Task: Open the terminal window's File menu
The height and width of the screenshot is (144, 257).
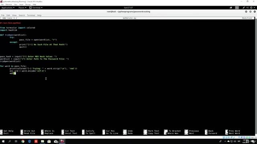Action: pos(3,15)
